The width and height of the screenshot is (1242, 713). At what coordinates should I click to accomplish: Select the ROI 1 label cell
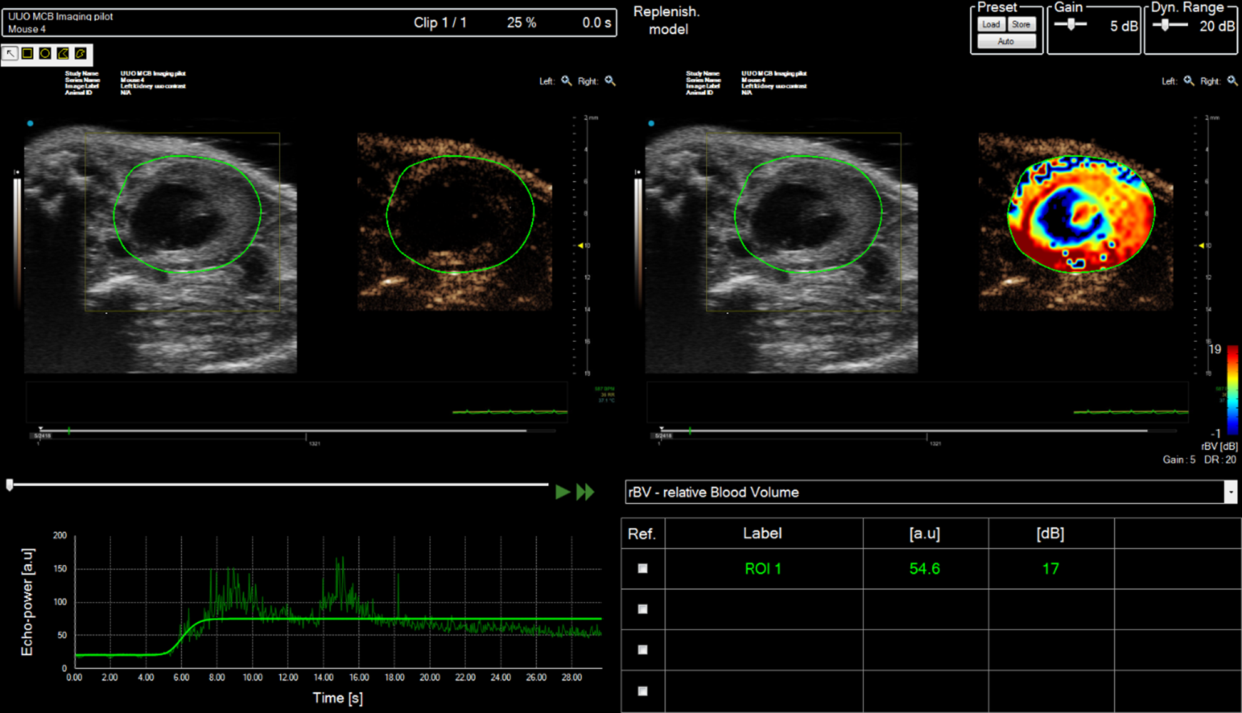tap(763, 568)
